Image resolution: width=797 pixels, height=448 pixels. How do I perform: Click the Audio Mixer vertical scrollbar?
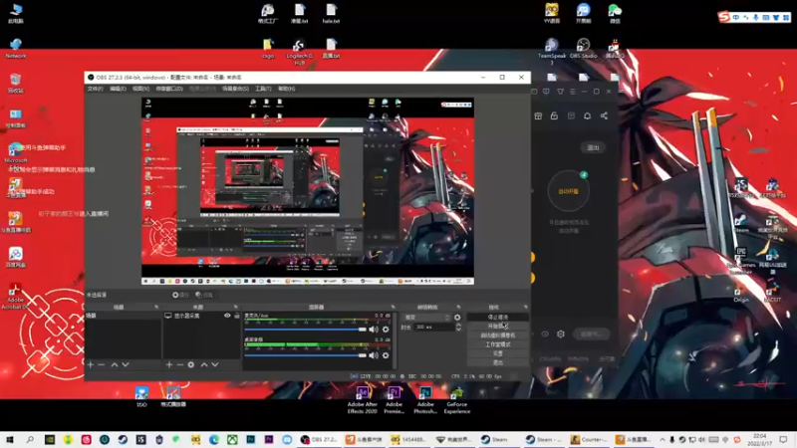tap(395, 340)
